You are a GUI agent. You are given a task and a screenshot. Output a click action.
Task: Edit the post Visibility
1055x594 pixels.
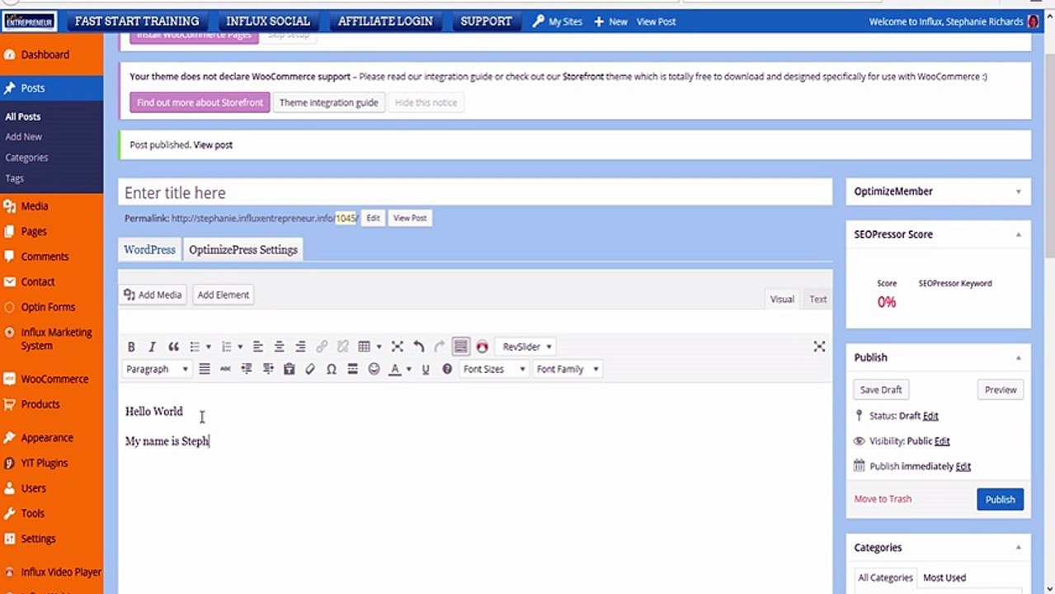(x=942, y=441)
